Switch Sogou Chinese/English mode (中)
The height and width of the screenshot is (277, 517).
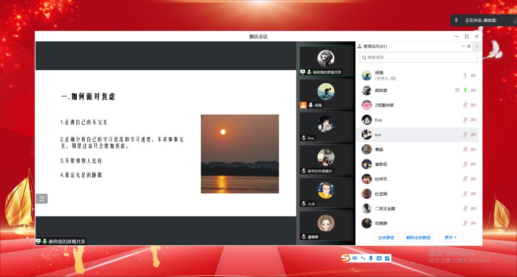(355, 258)
